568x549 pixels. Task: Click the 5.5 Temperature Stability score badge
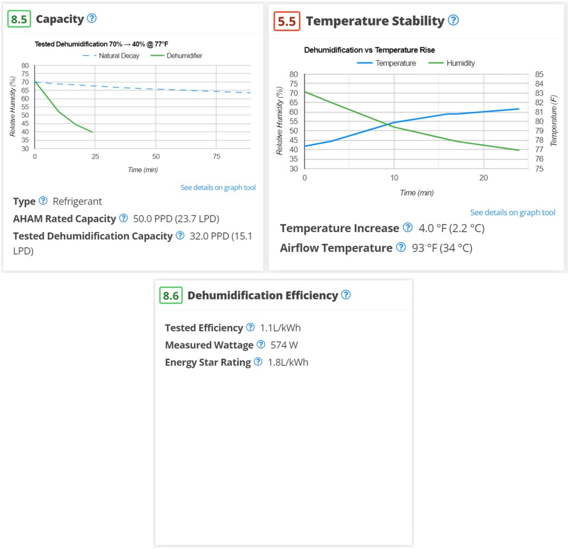tap(286, 21)
